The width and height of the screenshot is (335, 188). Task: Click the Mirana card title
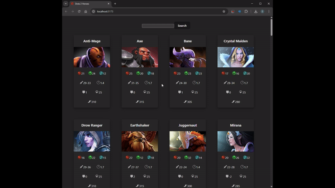pos(236,125)
